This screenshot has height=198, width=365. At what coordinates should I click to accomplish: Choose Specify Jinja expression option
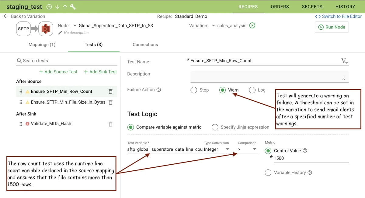[x=215, y=127]
